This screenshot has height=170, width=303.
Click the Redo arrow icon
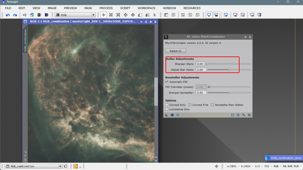[x=15, y=15]
